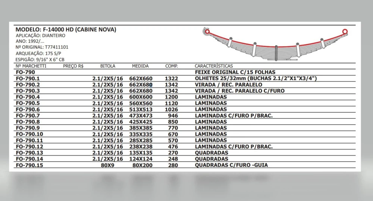This screenshot has height=201, width=373.
Task: Click the 'COMP.' column header
Action: 172,66
